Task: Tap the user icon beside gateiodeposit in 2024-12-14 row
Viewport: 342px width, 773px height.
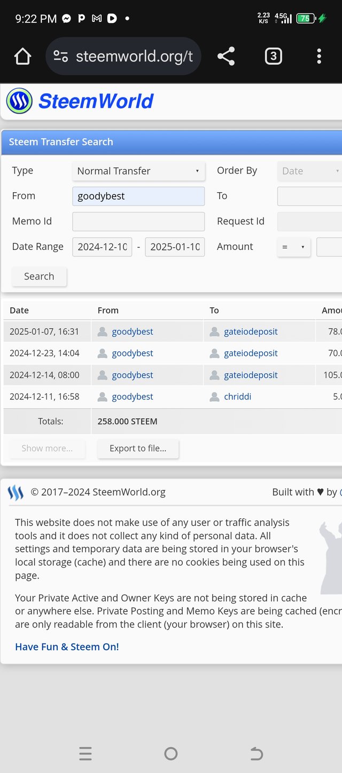Action: 215,375
